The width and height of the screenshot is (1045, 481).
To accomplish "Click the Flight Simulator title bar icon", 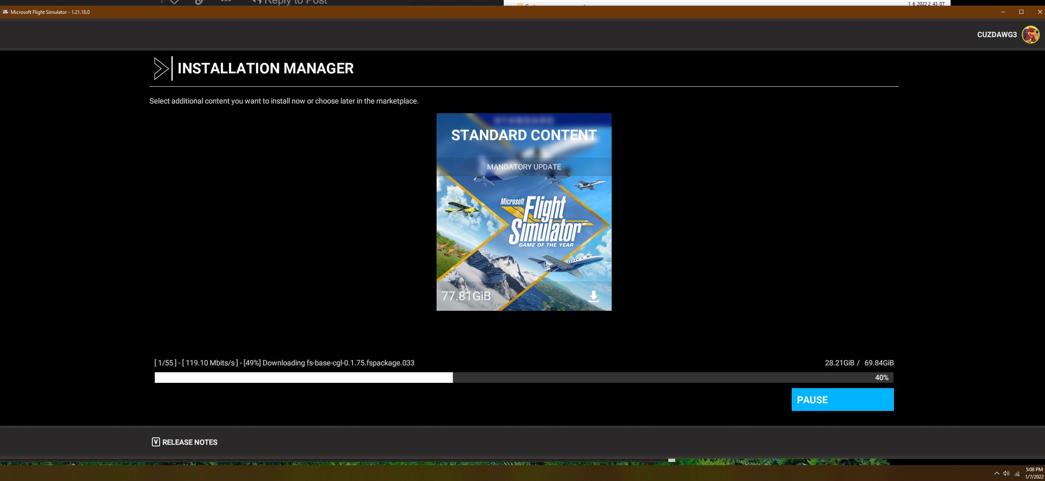I will point(5,12).
